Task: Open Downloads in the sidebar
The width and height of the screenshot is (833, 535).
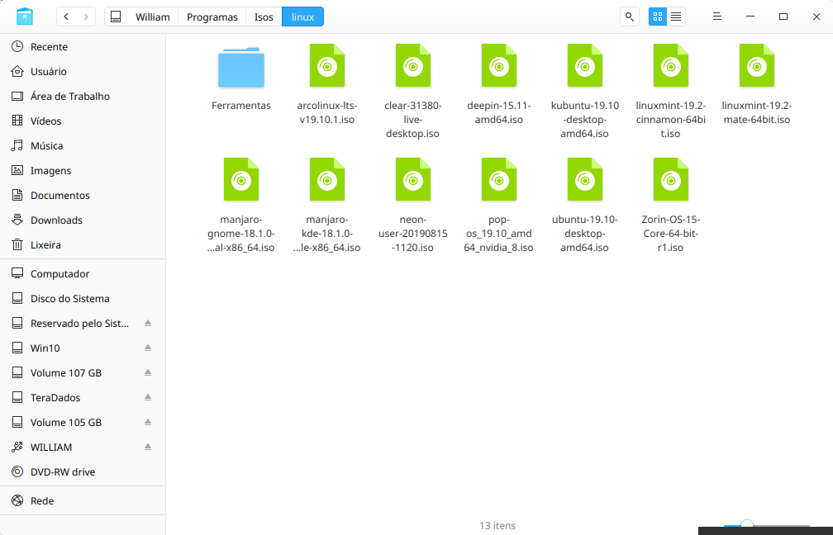Action: (83, 220)
